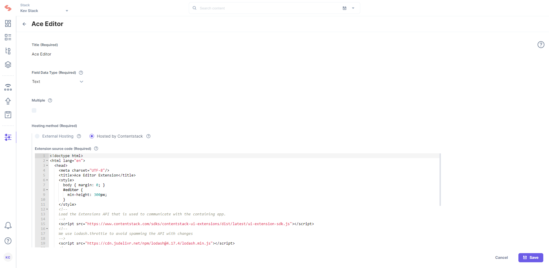Collapse code fold at line 12
Screen dimensions: 549x268
coord(47,209)
